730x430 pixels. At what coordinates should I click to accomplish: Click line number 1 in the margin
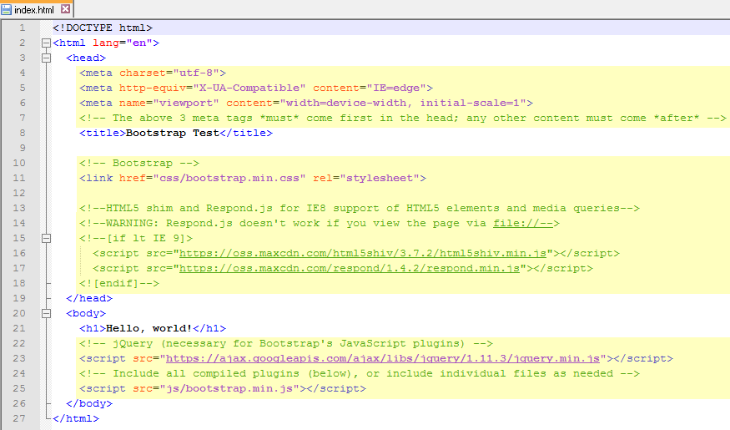22,28
